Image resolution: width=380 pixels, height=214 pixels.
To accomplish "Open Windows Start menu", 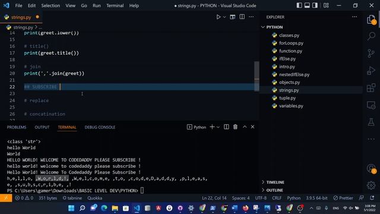I will 71,208.
